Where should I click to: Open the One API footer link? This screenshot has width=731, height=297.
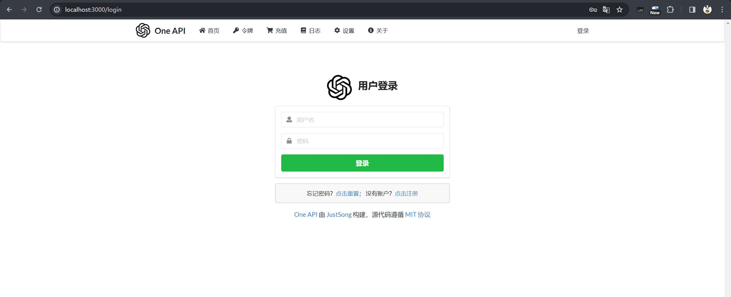pos(306,215)
